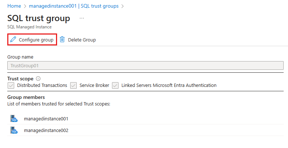Screen dimensions: 288x148
Task: Click the Trust scope heading text
Action: point(20,79)
